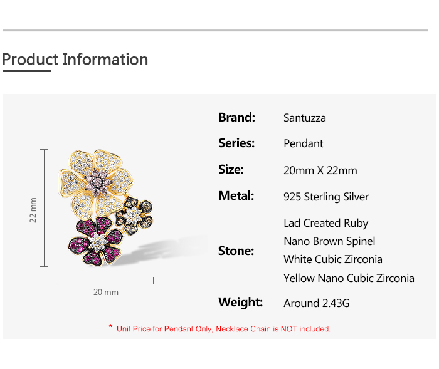Select the White Cubic Zirconia stone entry

pyautogui.click(x=332, y=259)
